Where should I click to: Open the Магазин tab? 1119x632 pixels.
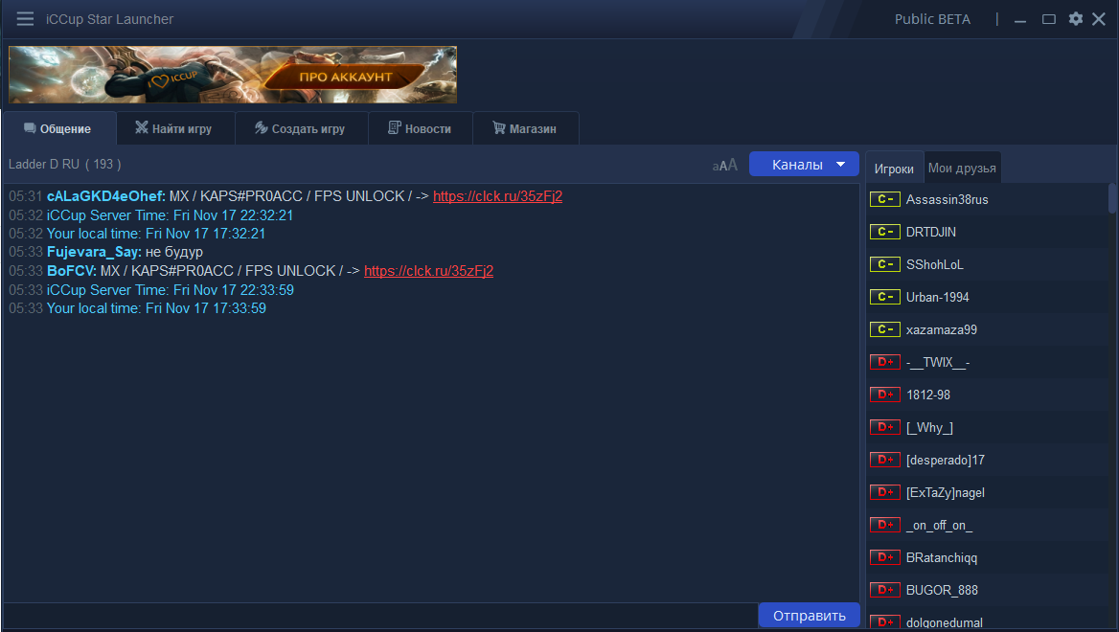pos(525,128)
